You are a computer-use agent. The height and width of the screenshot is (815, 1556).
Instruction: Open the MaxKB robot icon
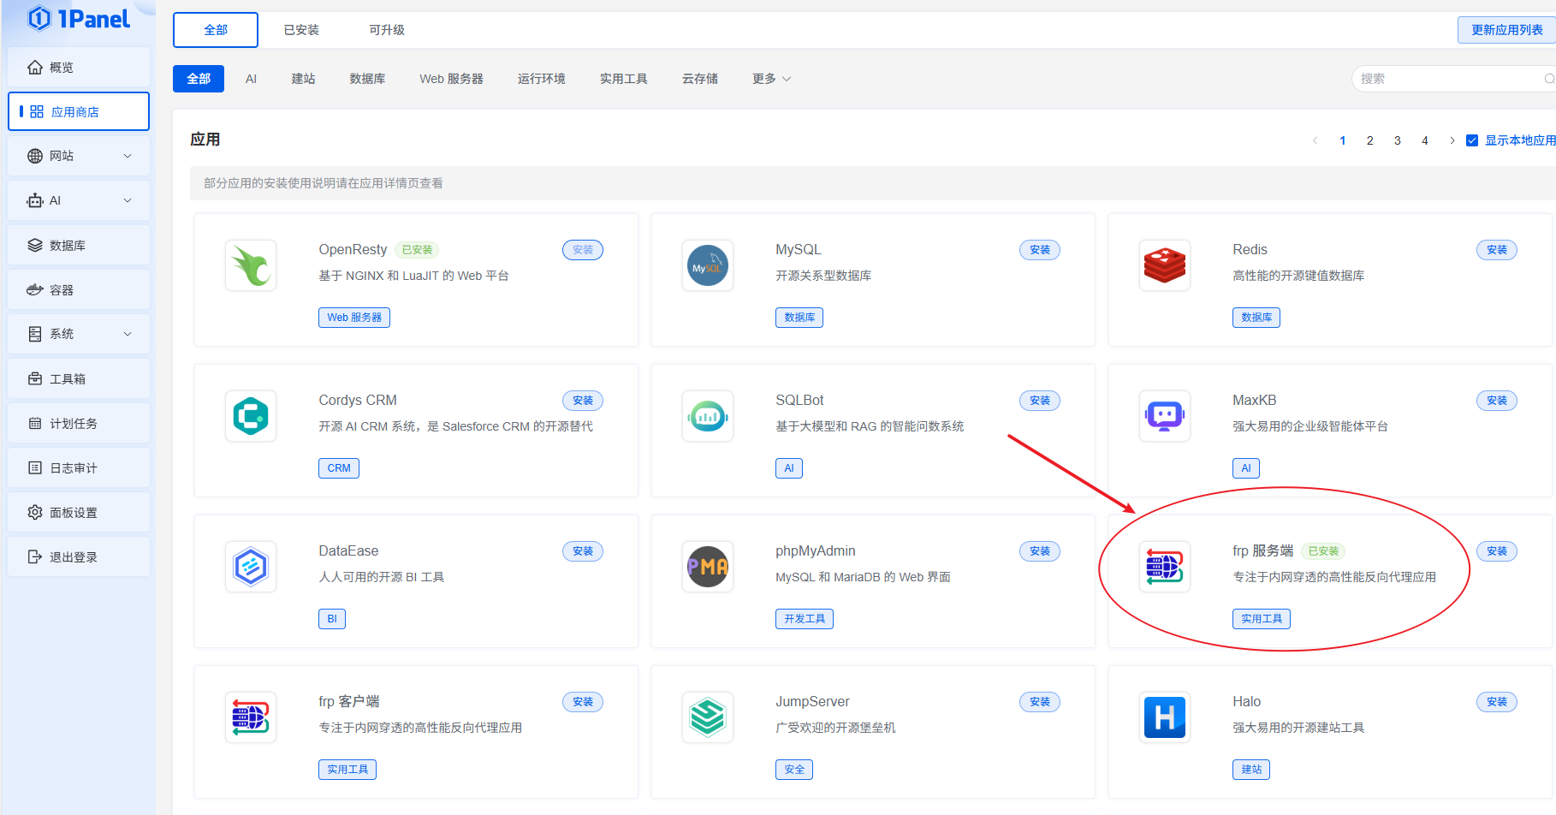[1165, 416]
